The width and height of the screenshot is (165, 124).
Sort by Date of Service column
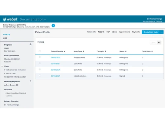click(x=58, y=51)
